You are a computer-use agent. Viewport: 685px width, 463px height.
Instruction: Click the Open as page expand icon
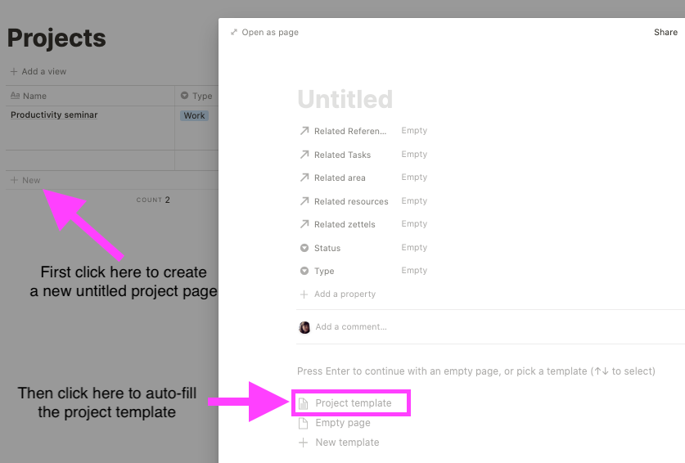(234, 33)
